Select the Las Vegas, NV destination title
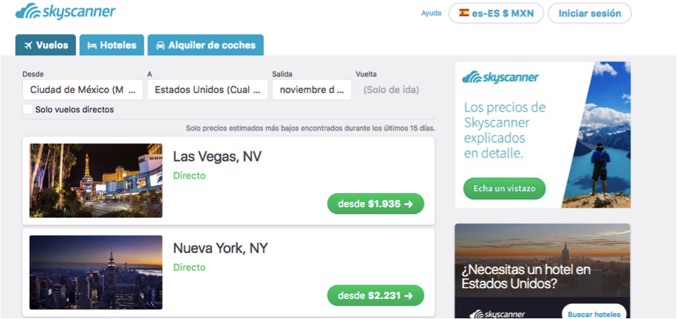The width and height of the screenshot is (677, 319). (x=217, y=157)
